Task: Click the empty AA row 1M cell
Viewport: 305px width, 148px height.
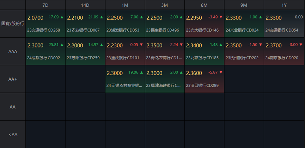Action: [x=125, y=107]
